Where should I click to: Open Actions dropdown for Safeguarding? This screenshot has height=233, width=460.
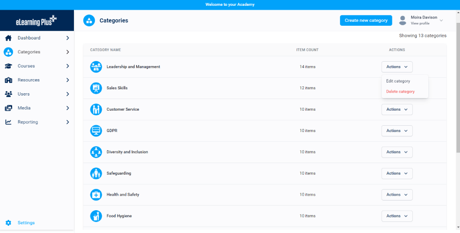point(397,173)
